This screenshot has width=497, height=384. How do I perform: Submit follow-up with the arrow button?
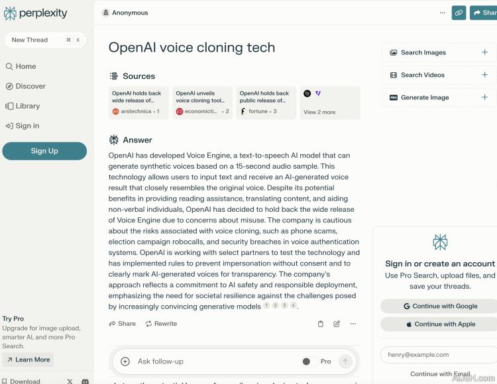tap(345, 361)
